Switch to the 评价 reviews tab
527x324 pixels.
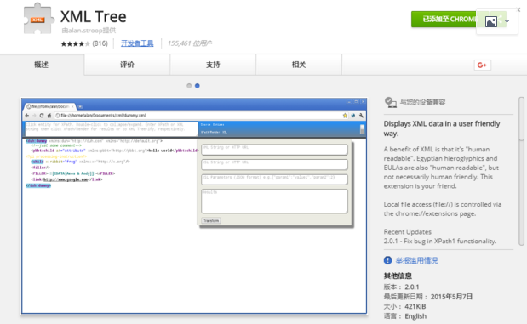point(127,65)
